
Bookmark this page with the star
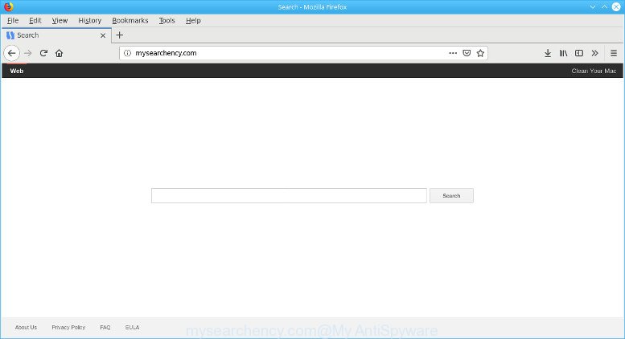480,53
